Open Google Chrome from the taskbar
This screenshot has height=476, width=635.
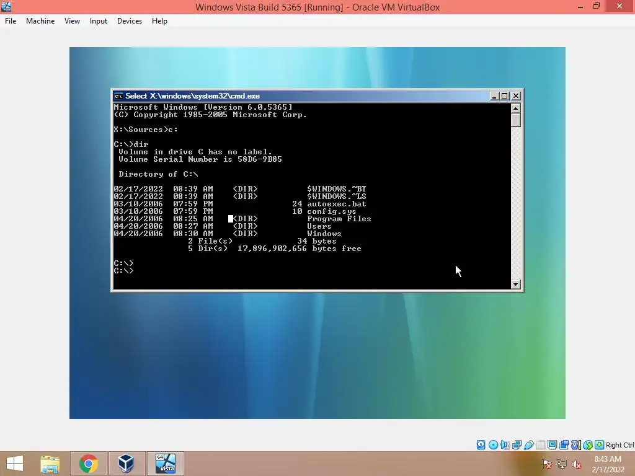click(x=88, y=464)
